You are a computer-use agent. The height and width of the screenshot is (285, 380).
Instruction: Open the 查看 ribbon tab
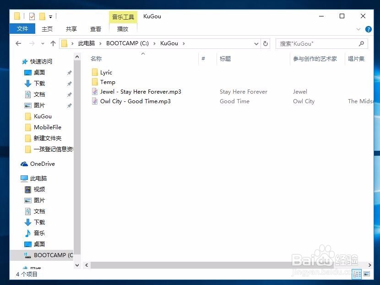[96, 29]
